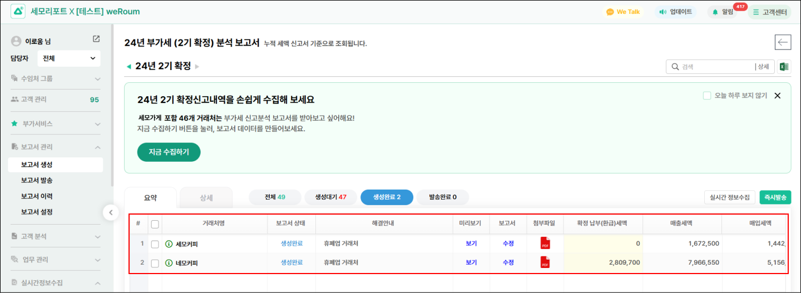
Task: Open the external link icon beside 이로움 님
Action: (x=96, y=39)
